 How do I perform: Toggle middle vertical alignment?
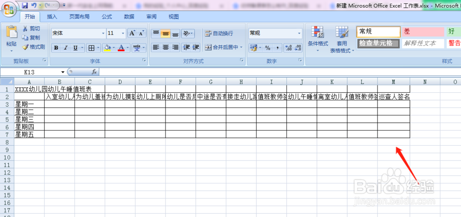165,34
